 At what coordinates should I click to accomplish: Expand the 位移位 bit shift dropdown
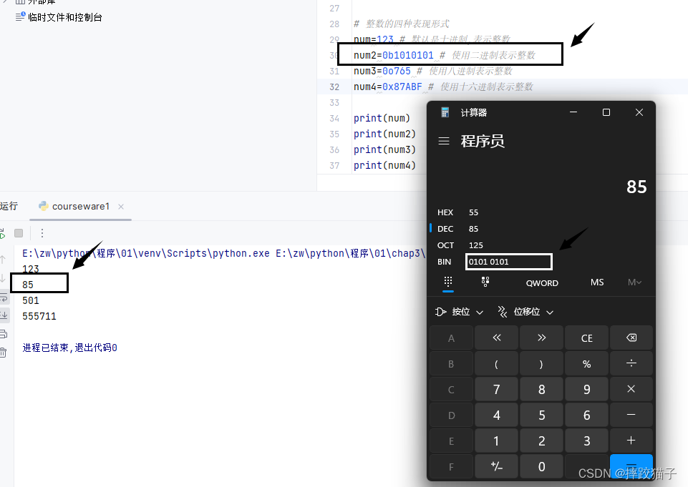[525, 312]
